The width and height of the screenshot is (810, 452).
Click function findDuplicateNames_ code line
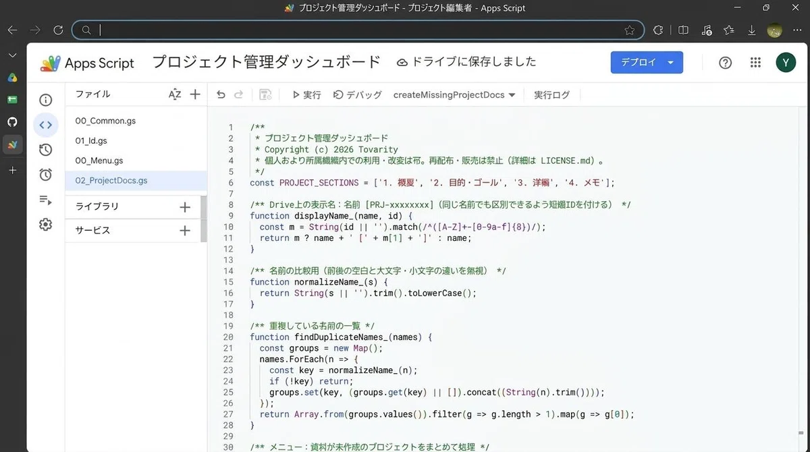coord(341,337)
